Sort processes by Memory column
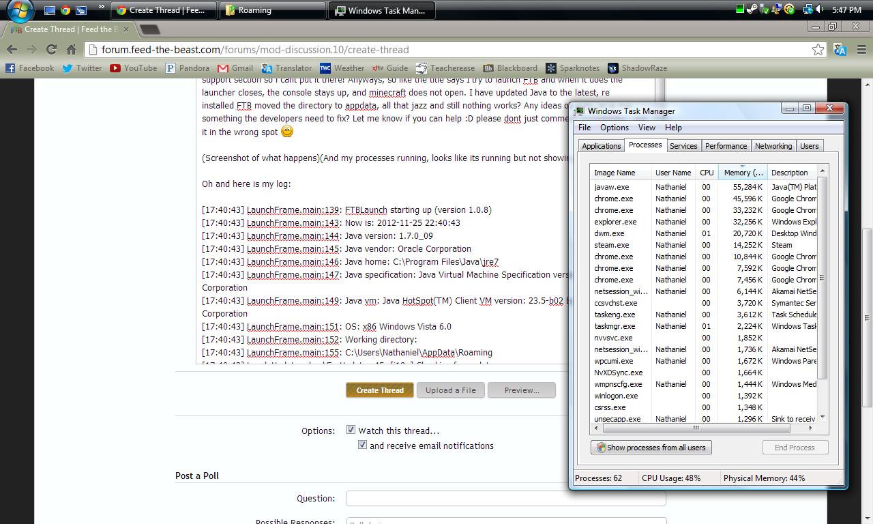This screenshot has height=524, width=873. pyautogui.click(x=743, y=173)
